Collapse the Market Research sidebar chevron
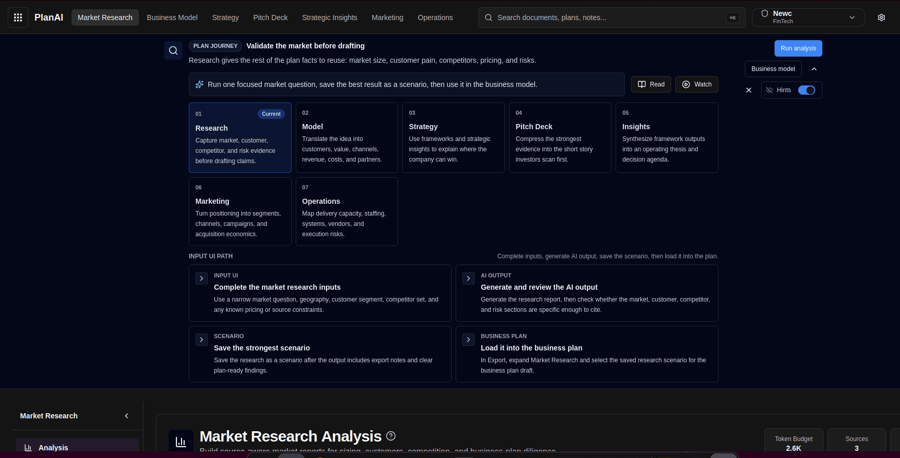 pyautogui.click(x=127, y=416)
